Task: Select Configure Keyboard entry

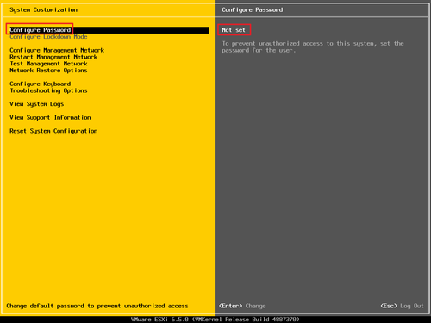Action: click(41, 84)
